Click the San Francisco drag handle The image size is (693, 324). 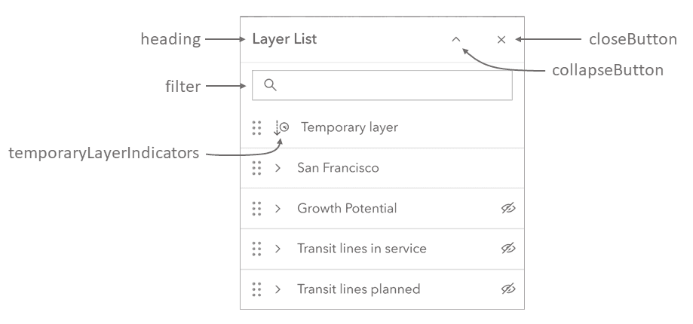(256, 168)
